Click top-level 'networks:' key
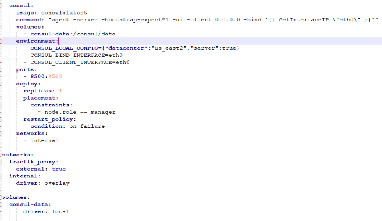382x221 pixels. pos(18,155)
